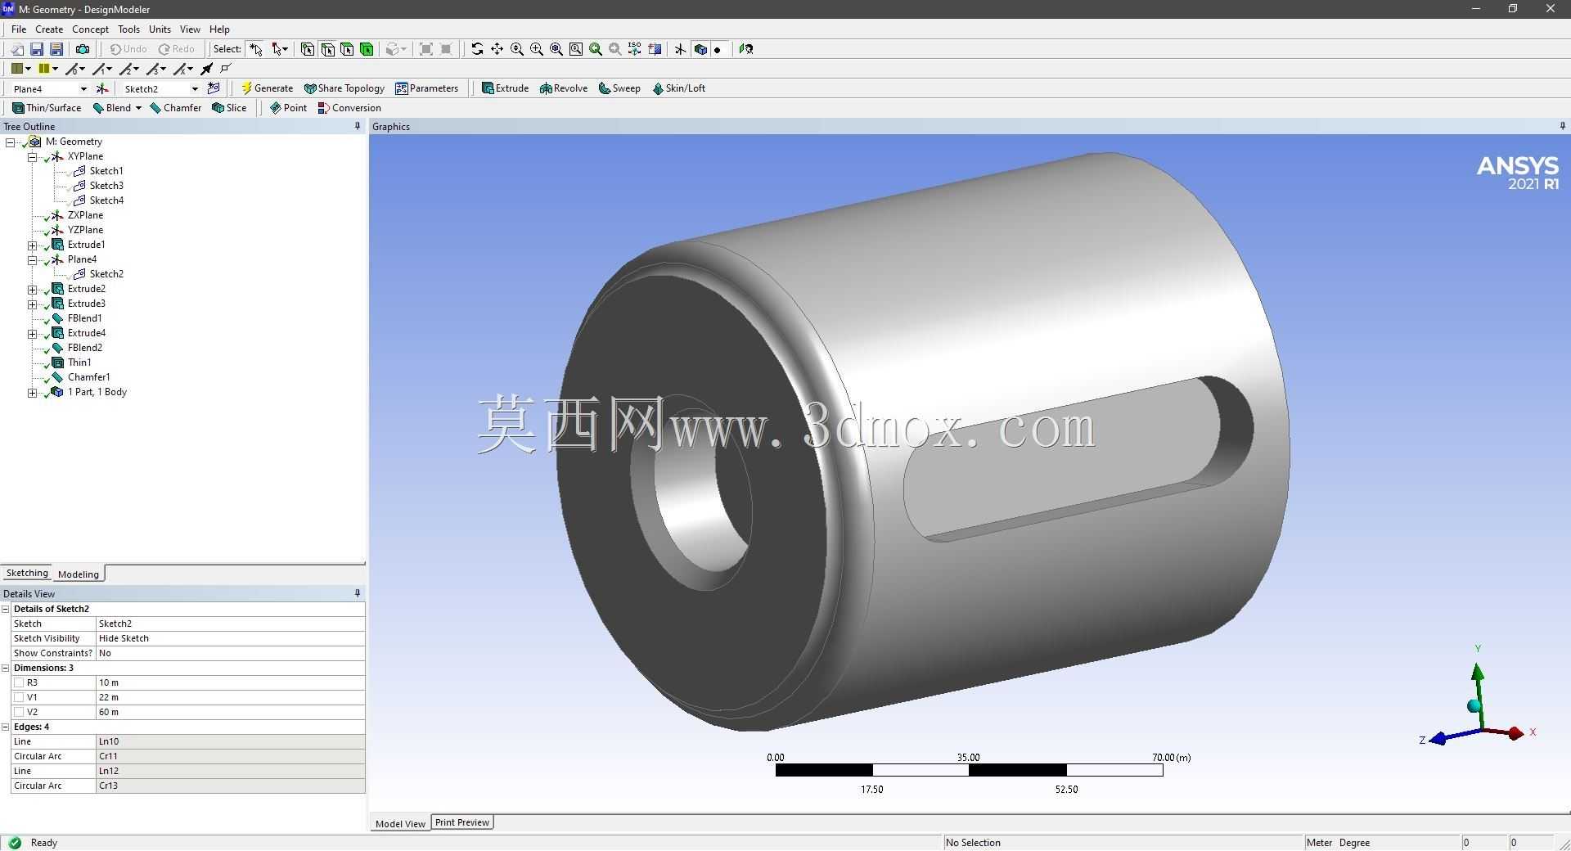Open the Blend dropdown arrow

(138, 108)
